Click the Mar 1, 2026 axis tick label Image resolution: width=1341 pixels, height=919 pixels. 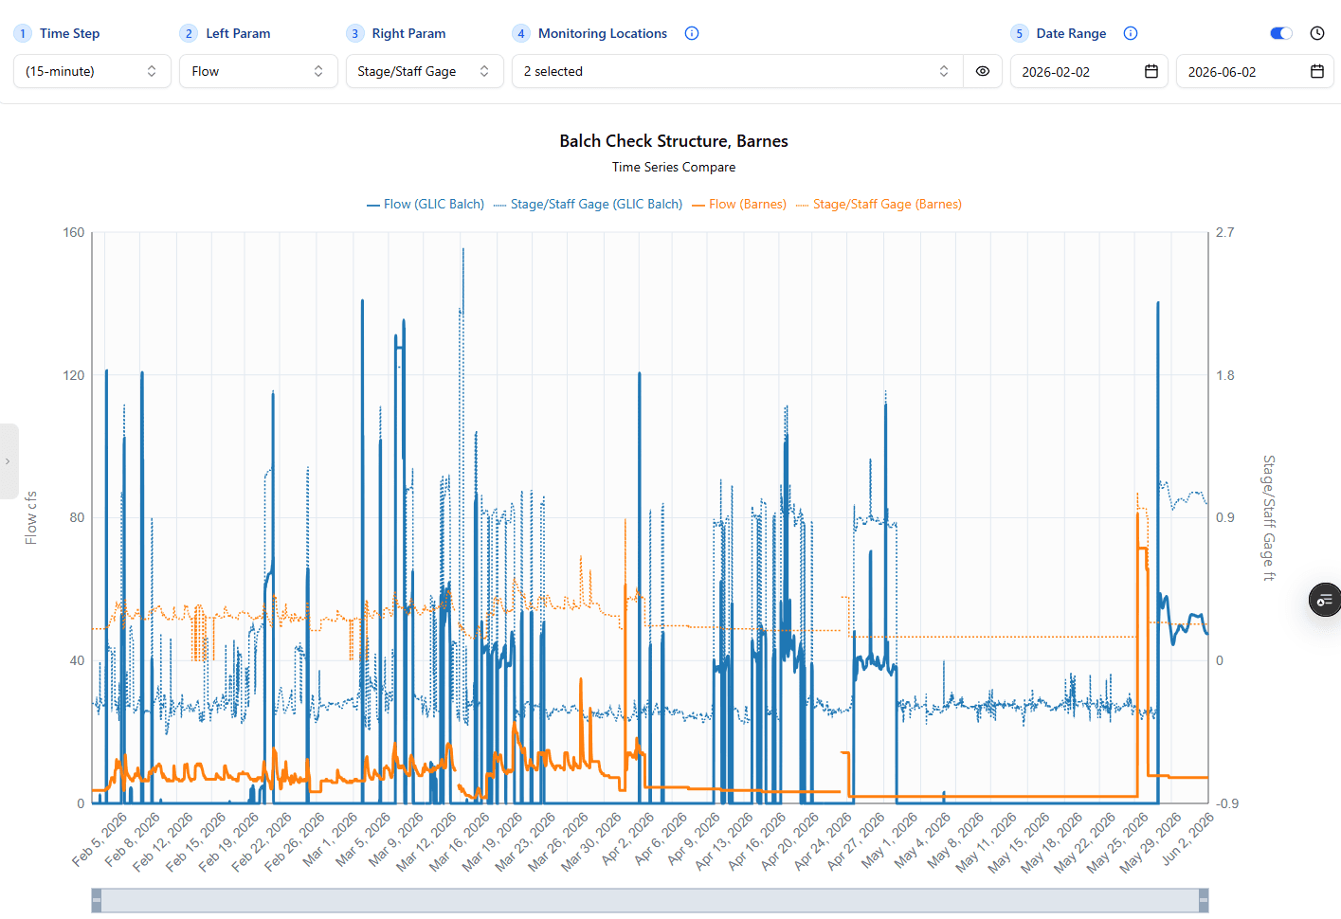click(331, 839)
